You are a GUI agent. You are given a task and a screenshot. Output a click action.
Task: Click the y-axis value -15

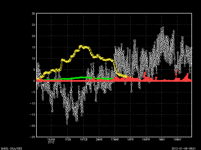[32, 114]
